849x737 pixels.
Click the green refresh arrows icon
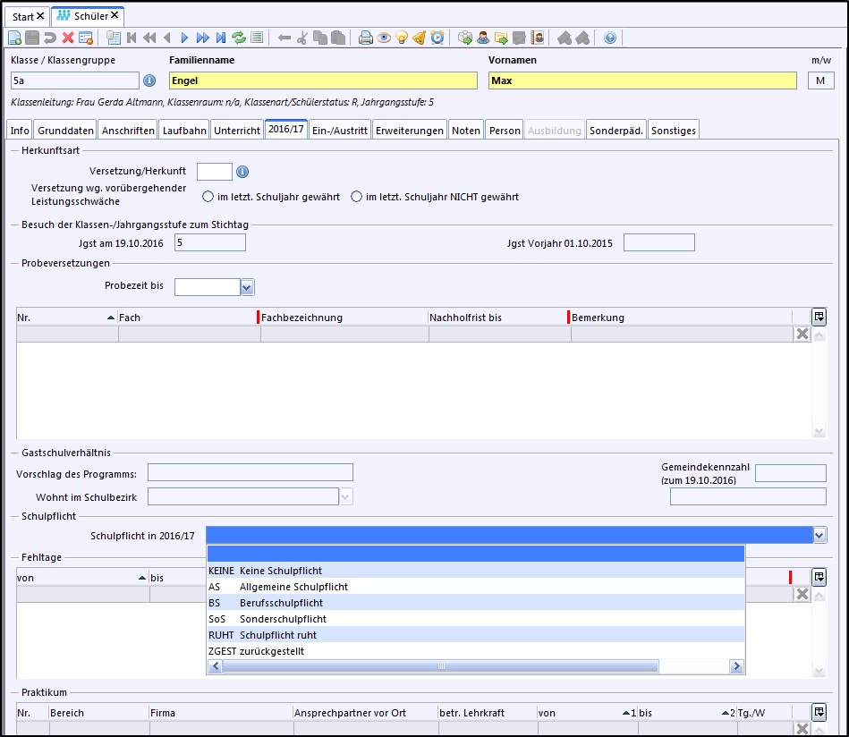pos(239,38)
